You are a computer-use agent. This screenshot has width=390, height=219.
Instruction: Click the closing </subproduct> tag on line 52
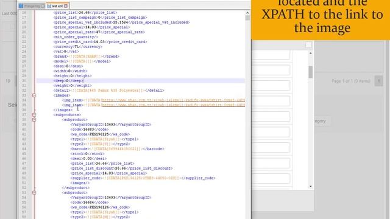point(76,188)
